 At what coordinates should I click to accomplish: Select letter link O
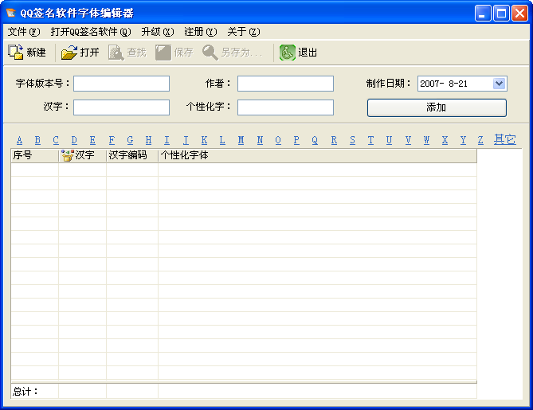(278, 140)
